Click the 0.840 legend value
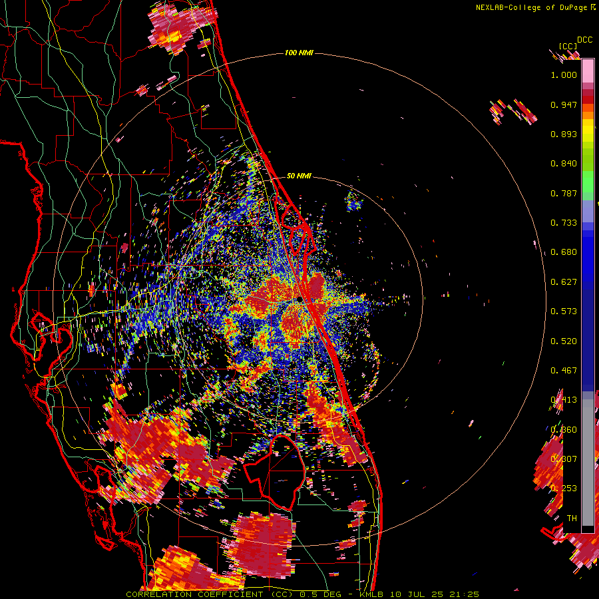The height and width of the screenshot is (599, 599). (x=564, y=164)
